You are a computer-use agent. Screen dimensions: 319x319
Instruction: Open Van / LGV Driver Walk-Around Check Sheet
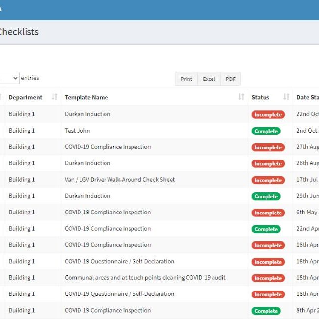(x=120, y=180)
